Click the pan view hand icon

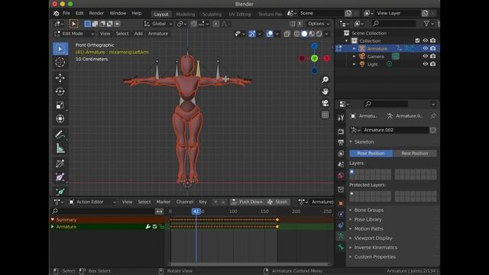click(x=325, y=92)
